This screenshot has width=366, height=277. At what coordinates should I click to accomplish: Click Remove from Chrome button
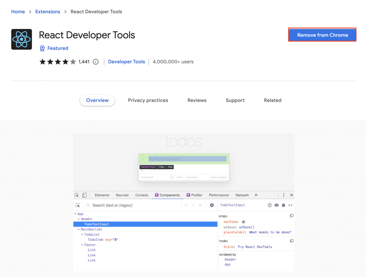click(322, 35)
